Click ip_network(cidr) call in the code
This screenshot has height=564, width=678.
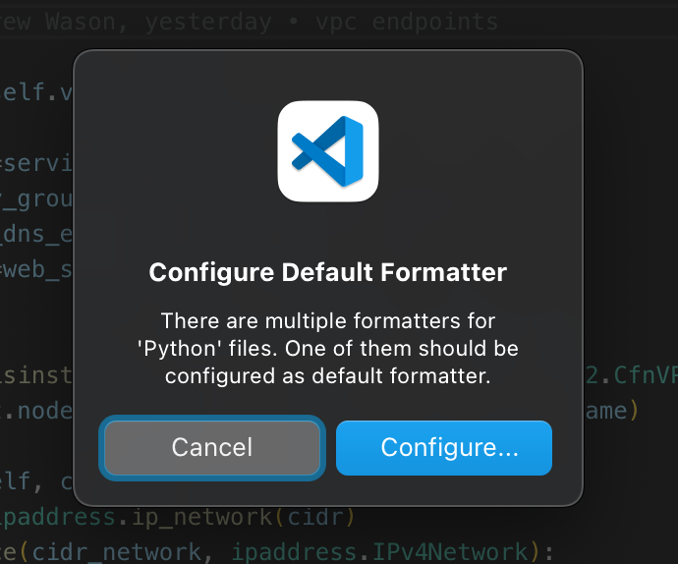(x=243, y=517)
